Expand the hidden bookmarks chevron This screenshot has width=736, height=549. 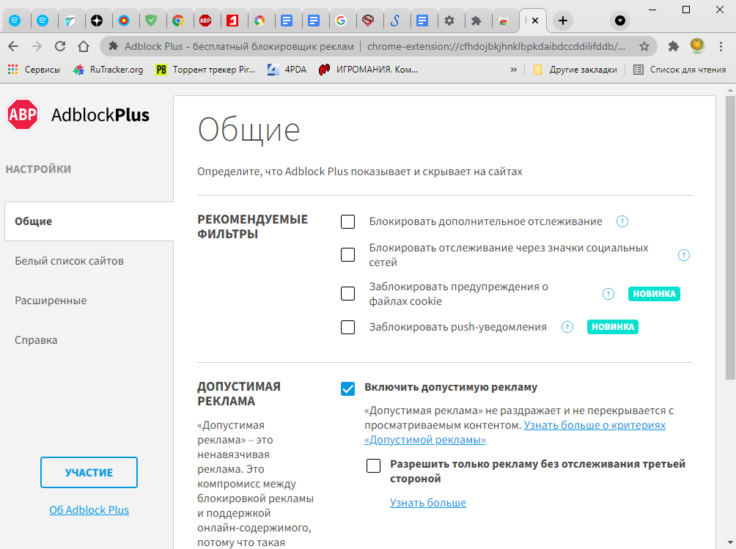click(x=515, y=70)
